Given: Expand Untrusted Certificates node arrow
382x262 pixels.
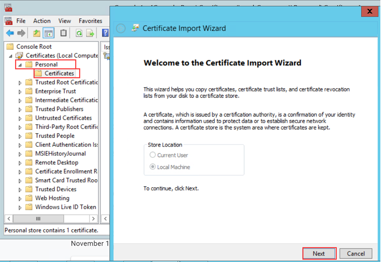Looking at the screenshot, I should (20, 119).
